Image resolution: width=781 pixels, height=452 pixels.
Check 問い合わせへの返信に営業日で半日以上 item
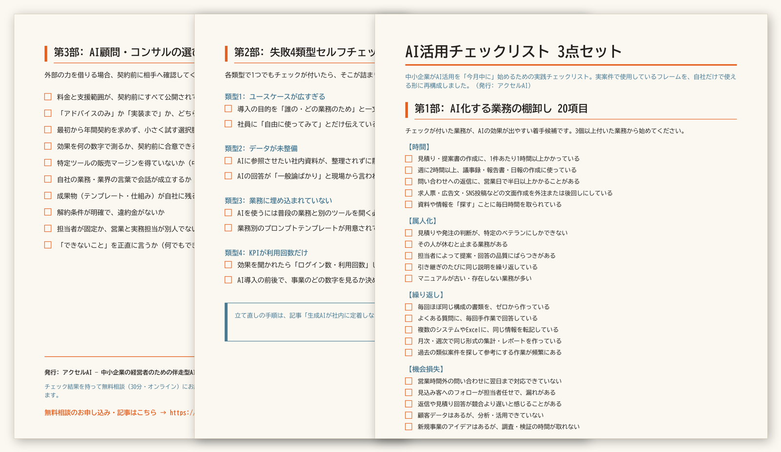click(409, 181)
